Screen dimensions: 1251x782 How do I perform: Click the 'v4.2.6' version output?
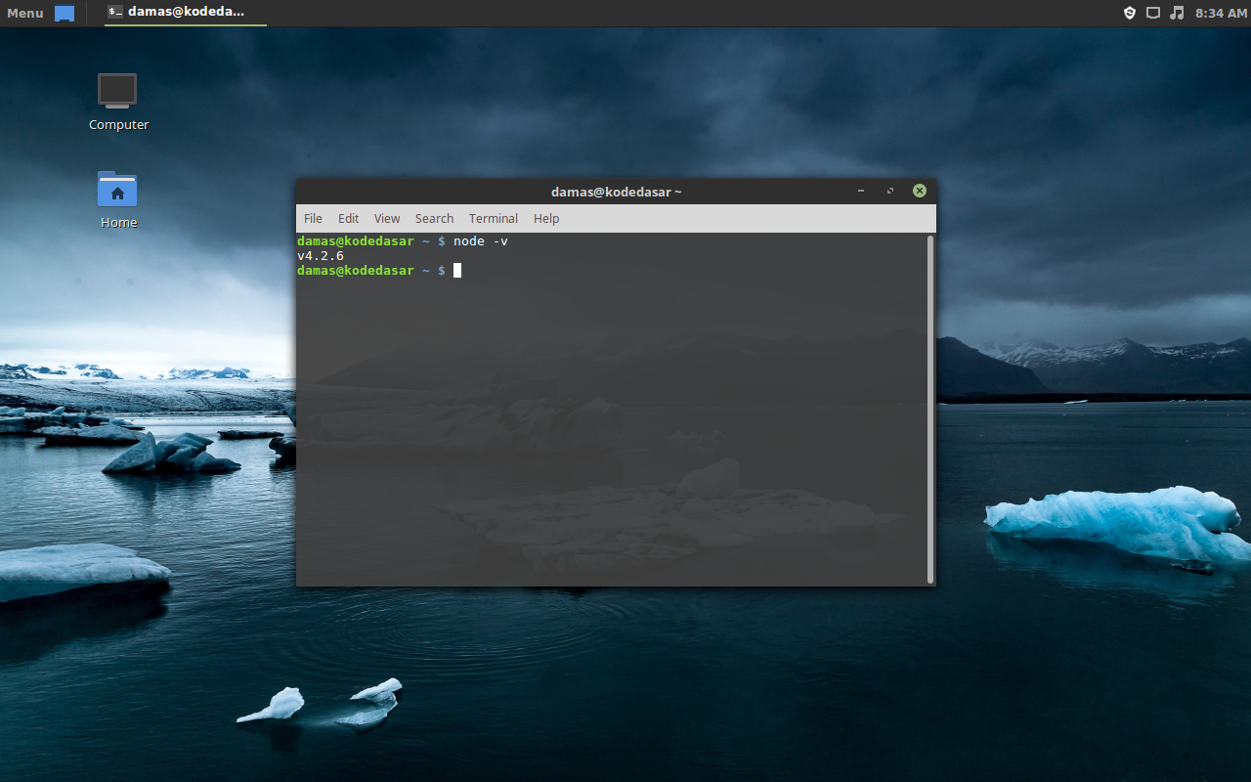(x=321, y=255)
